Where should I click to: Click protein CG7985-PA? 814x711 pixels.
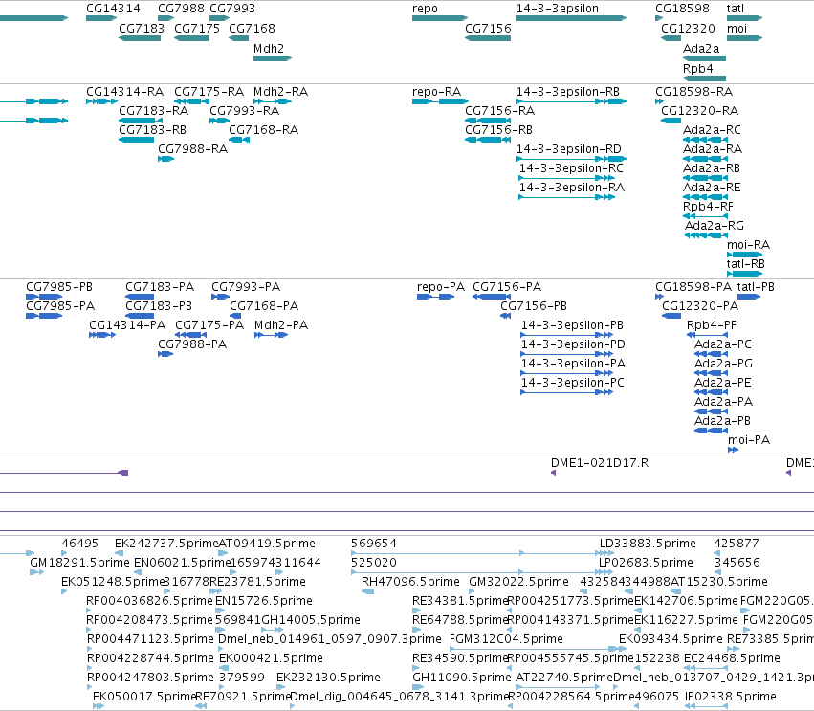coord(60,307)
